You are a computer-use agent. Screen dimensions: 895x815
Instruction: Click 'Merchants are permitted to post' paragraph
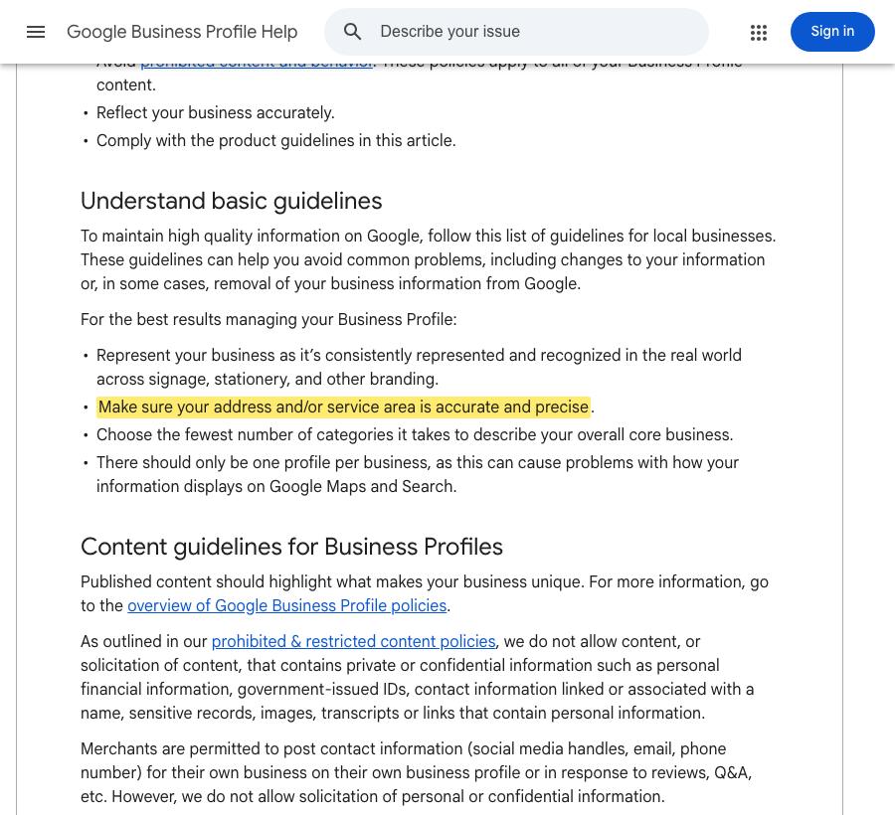(x=416, y=773)
